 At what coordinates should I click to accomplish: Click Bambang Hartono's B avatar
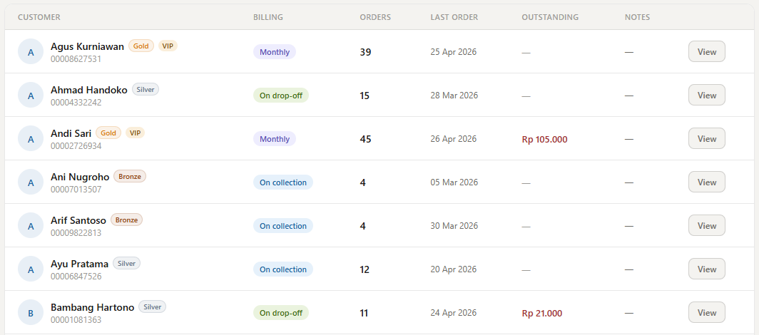31,313
